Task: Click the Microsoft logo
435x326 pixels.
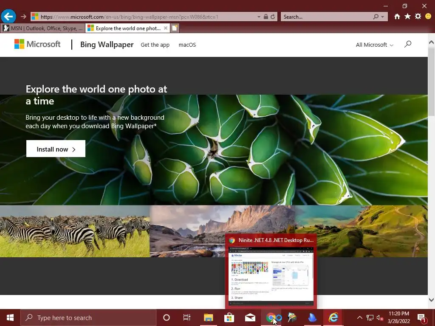Action: [37, 44]
